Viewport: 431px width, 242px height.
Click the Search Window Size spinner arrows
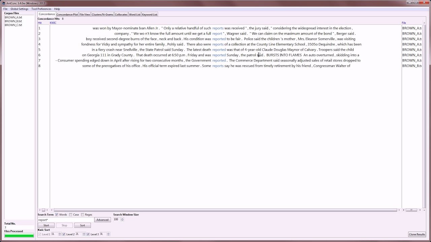122,219
